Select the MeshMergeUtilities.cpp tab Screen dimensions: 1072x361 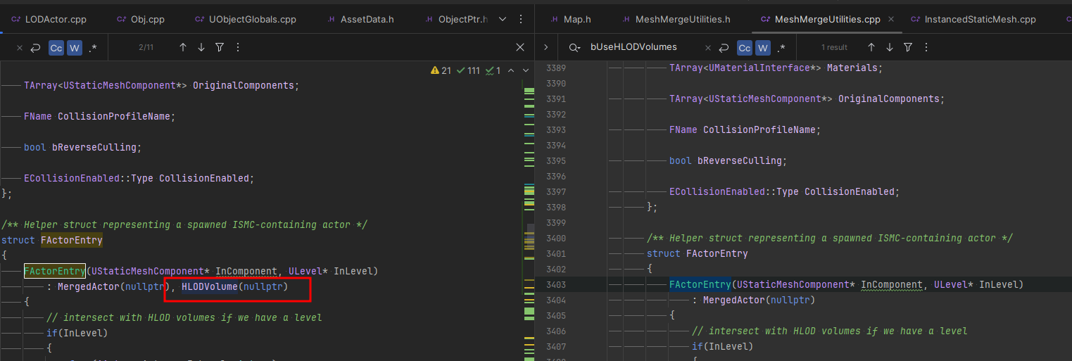pos(819,19)
